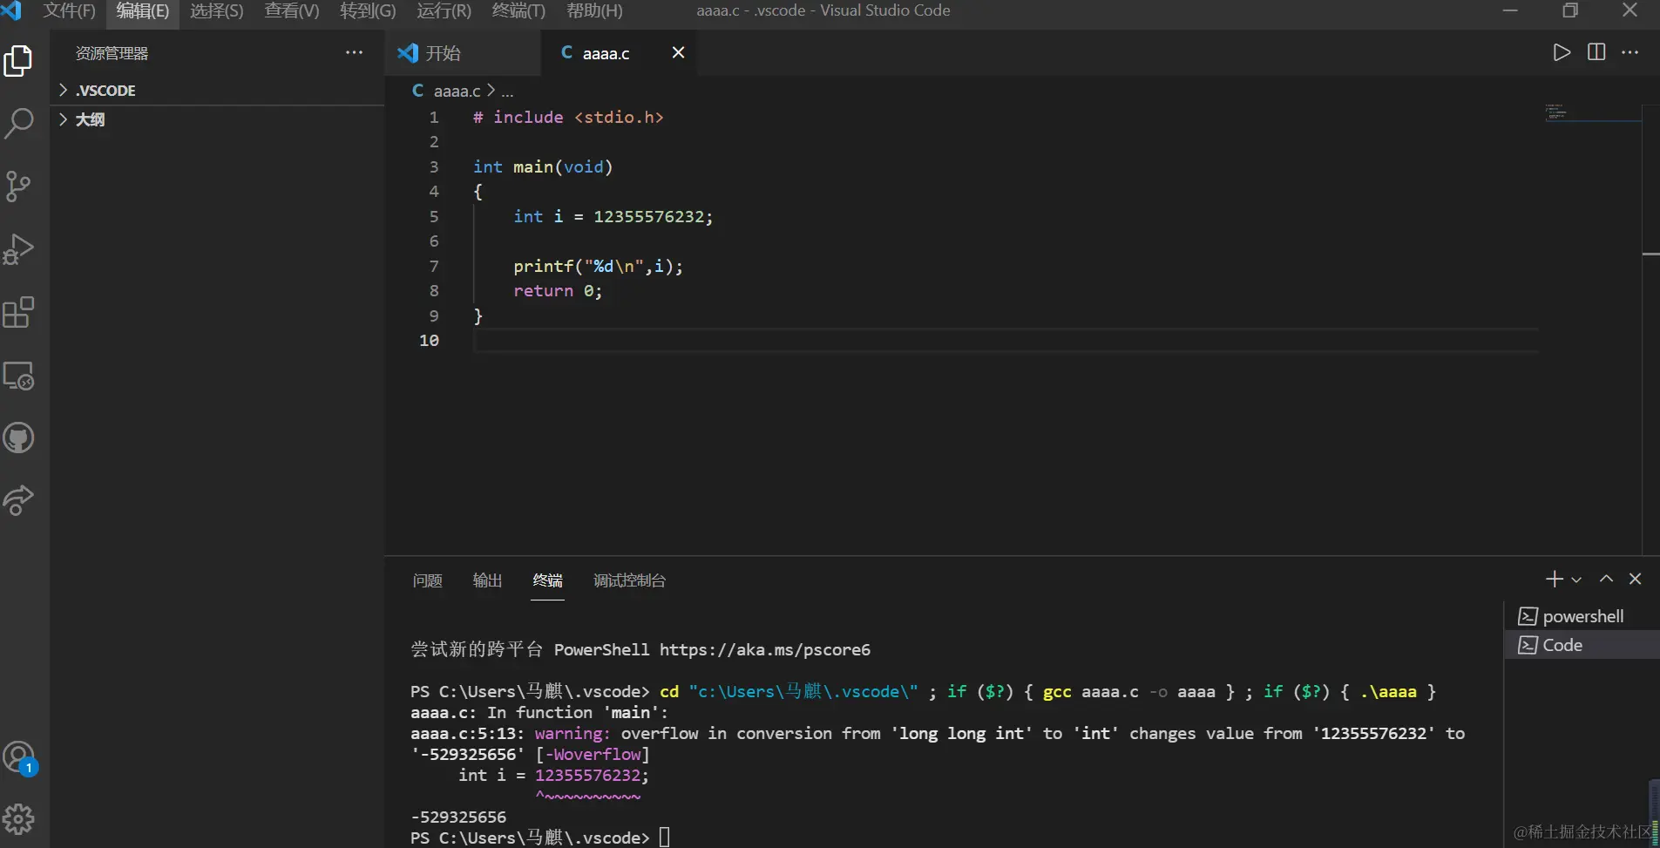Click the 资源管理器 explorer panel title
Image resolution: width=1660 pixels, height=848 pixels.
pos(112,53)
